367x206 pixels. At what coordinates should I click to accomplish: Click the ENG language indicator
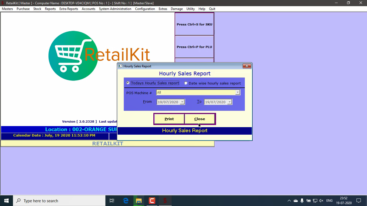point(329,201)
